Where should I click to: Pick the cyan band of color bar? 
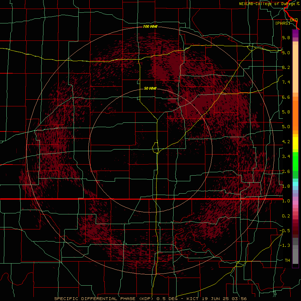tap(295, 184)
